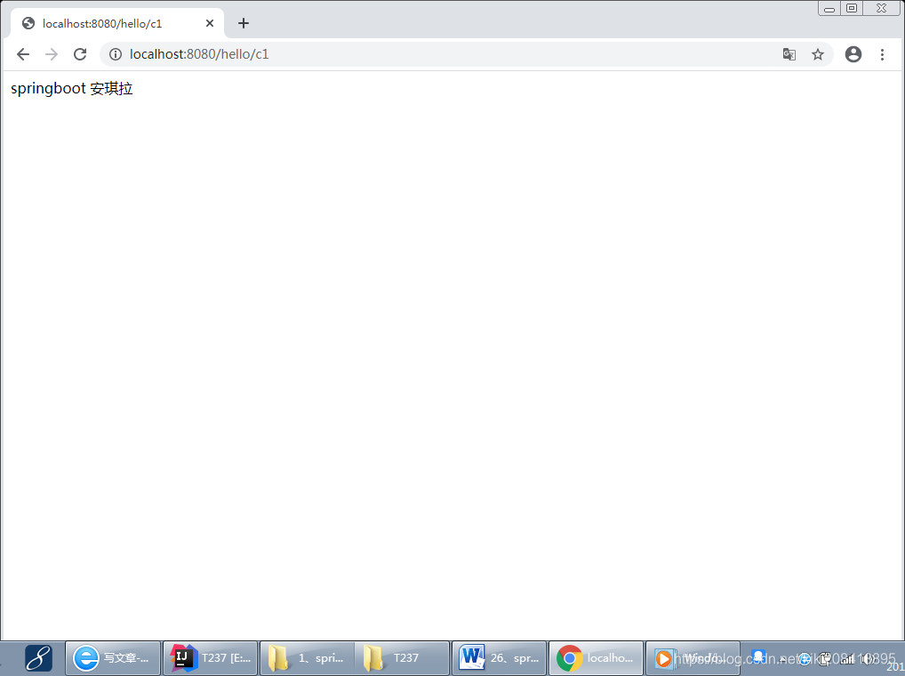The height and width of the screenshot is (676, 905).
Task: Open Chrome three-dot menu
Action: [x=882, y=54]
